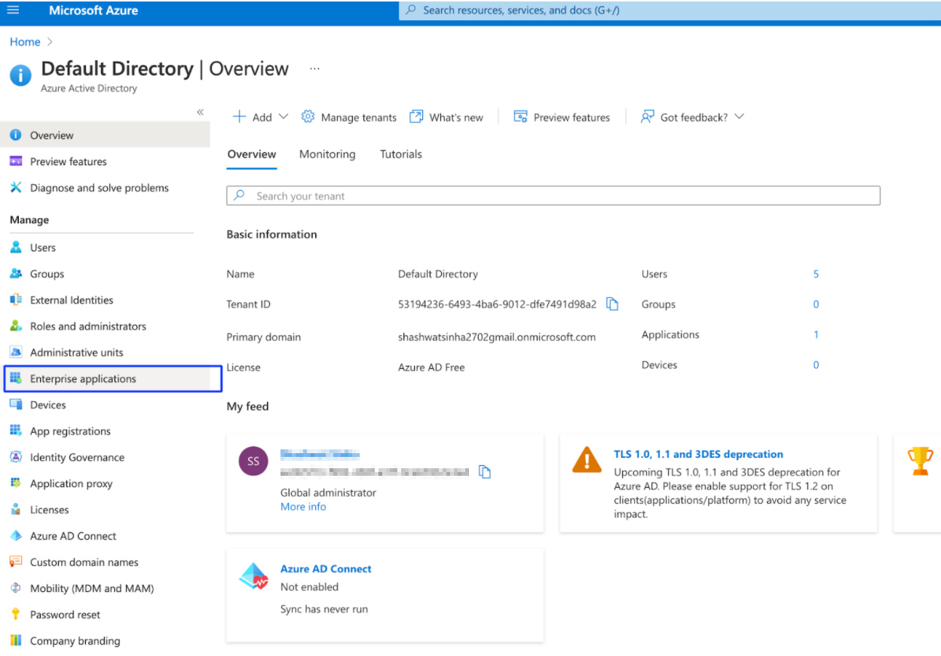Click the Preview features toolbar icon
941x656 pixels.
[x=520, y=117]
